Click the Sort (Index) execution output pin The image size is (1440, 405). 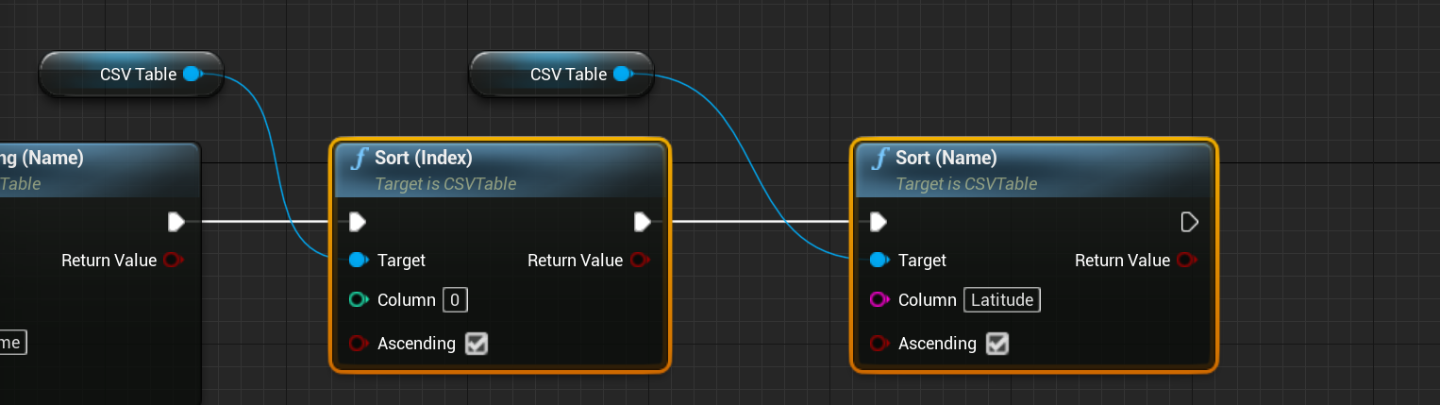point(643,222)
